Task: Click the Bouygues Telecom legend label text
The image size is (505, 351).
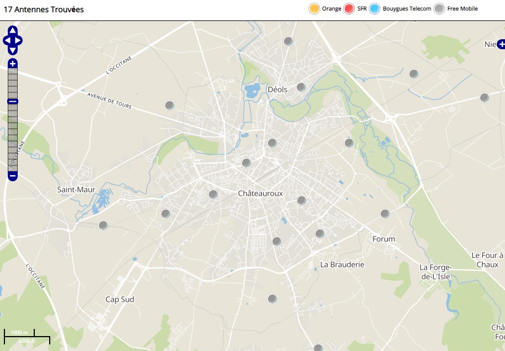Action: pyautogui.click(x=407, y=9)
